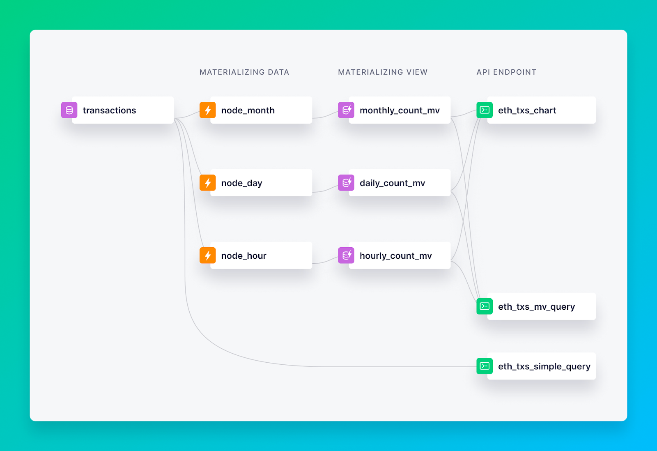Open the monthly_count_mv node label
The width and height of the screenshot is (657, 451).
coord(400,110)
